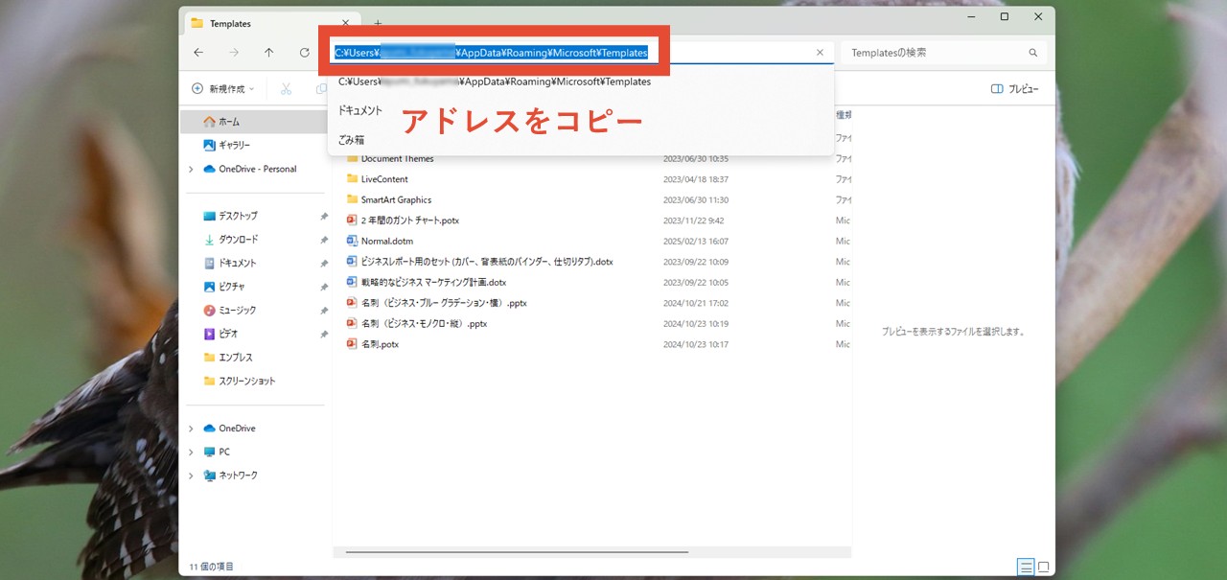Viewport: 1227px width, 580px height.
Task: Expand the OneDrive tree node
Action: (191, 429)
